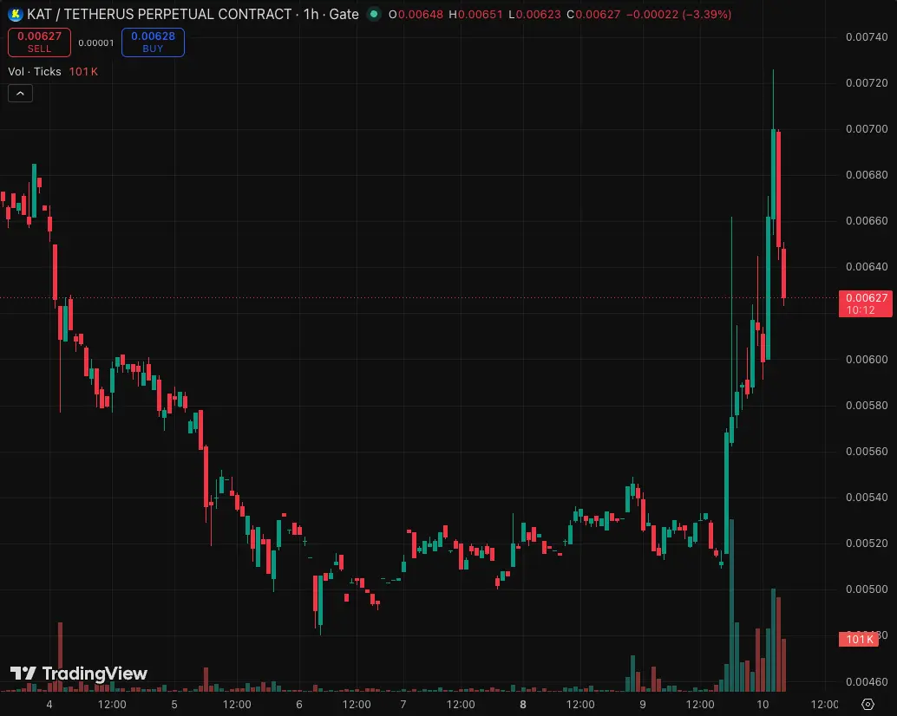This screenshot has width=897, height=716.
Task: Click the TradingView logo link
Action: point(79,674)
